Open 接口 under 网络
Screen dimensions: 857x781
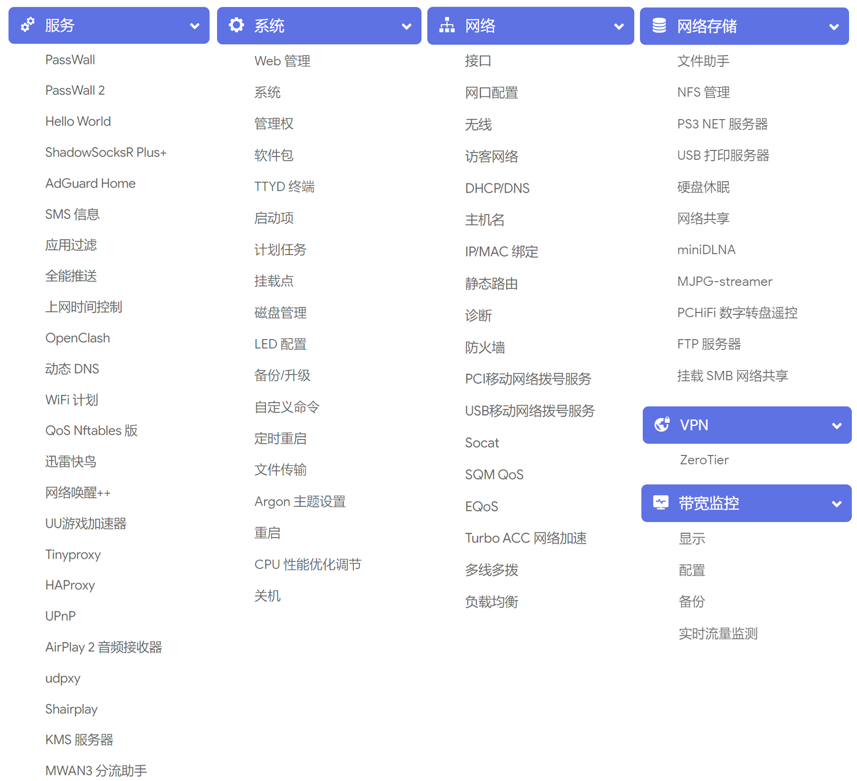[478, 61]
